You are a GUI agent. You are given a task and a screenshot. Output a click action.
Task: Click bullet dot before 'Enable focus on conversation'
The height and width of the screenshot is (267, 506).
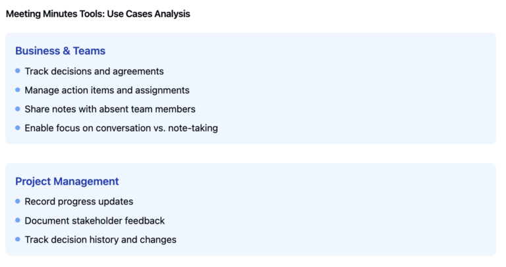(18, 128)
